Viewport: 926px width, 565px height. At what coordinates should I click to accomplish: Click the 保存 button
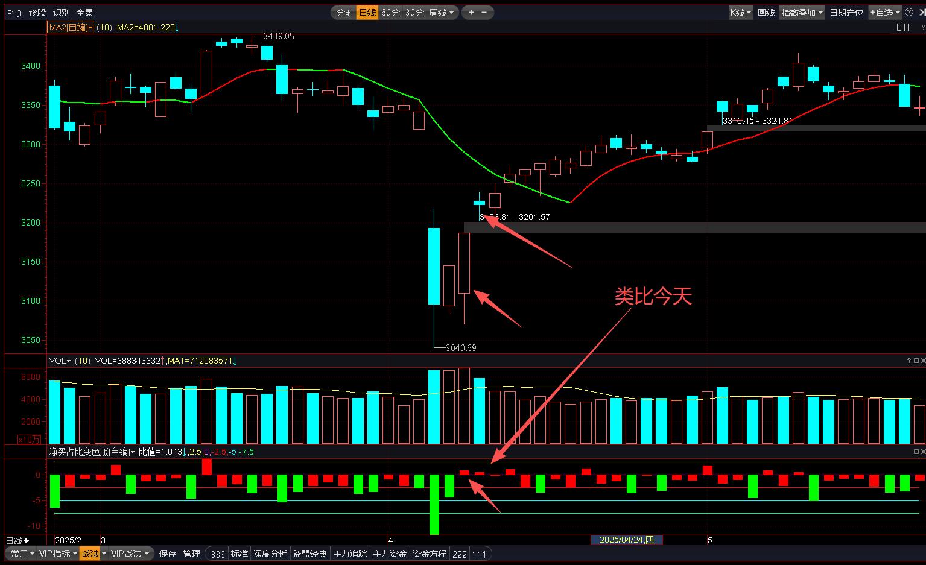tap(168, 554)
